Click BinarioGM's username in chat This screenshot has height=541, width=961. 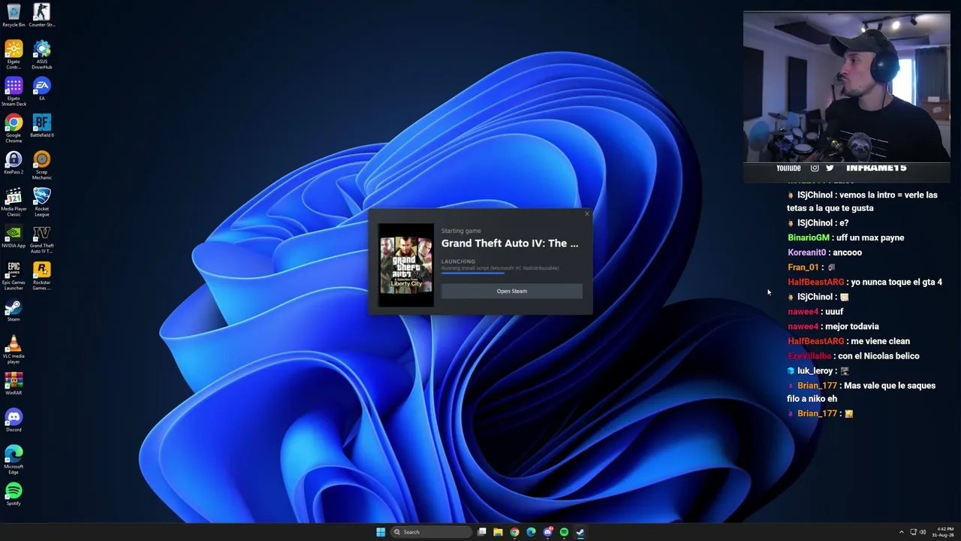[809, 237]
